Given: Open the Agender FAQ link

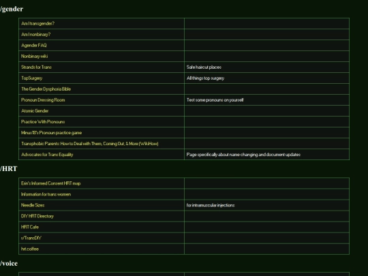Looking at the screenshot, I should coord(34,45).
